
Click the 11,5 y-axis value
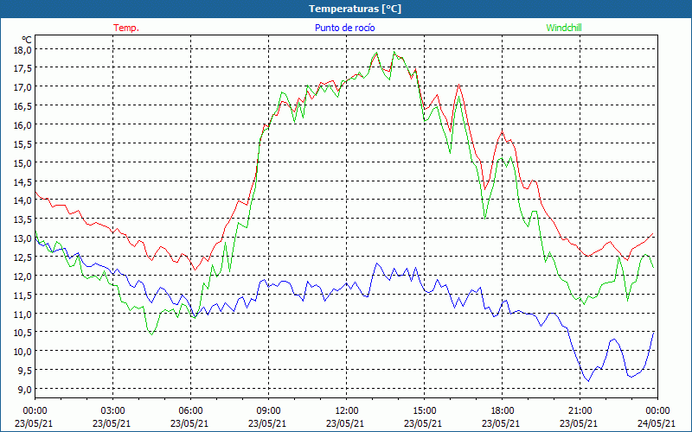(22, 295)
